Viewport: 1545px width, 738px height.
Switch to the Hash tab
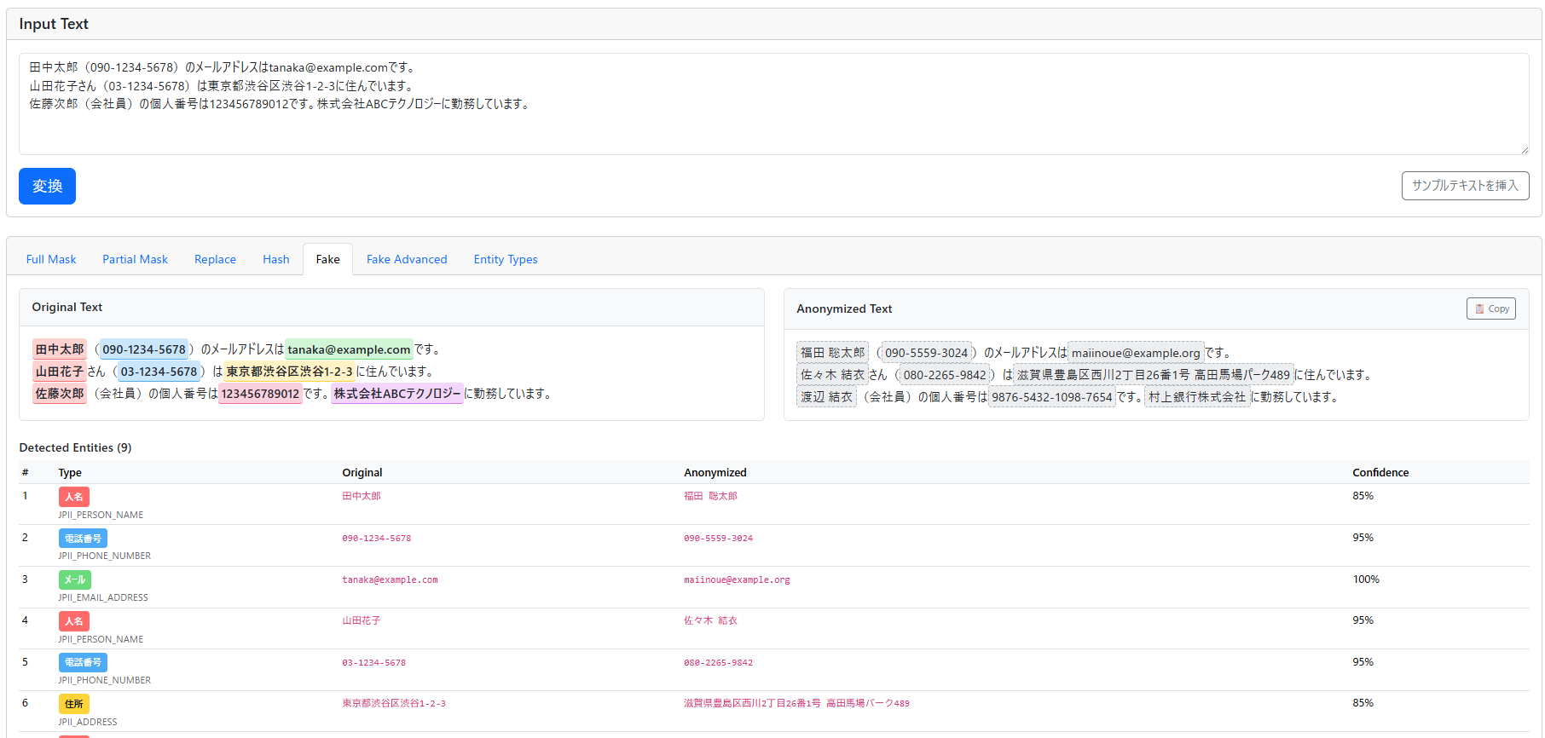click(x=275, y=259)
